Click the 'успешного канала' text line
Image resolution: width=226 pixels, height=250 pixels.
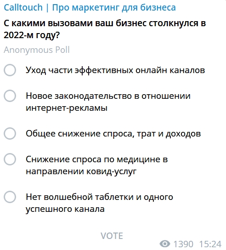(x=65, y=209)
